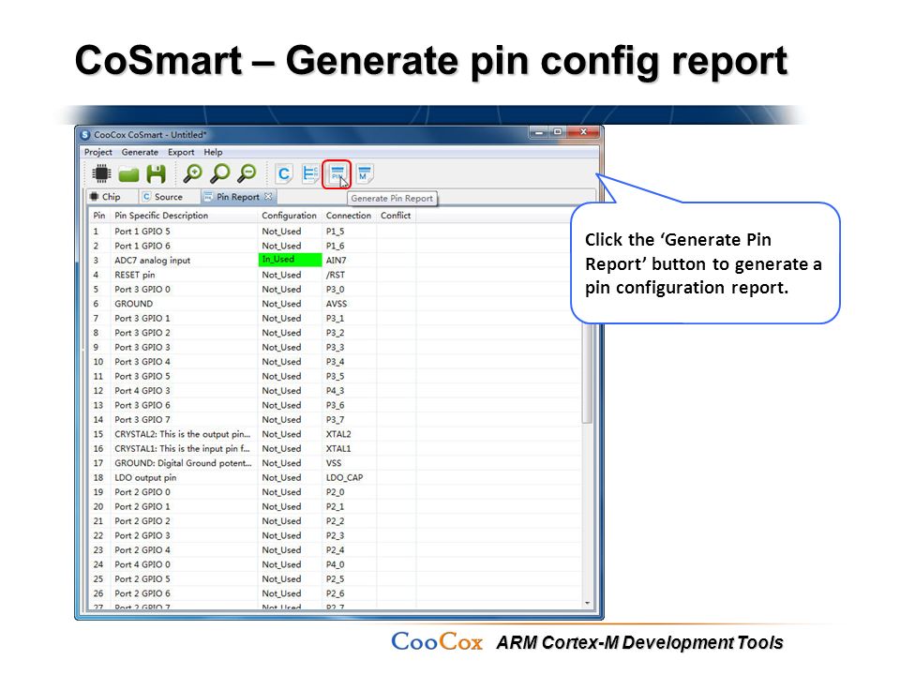
Task: Close the CooCox CoSmart window
Action: [583, 132]
